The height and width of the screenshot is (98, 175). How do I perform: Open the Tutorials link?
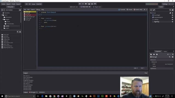click(122, 10)
